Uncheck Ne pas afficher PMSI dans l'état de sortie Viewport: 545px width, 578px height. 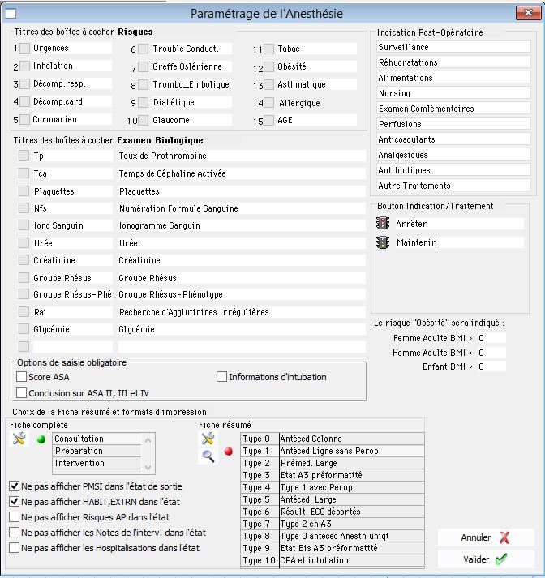[x=14, y=486]
